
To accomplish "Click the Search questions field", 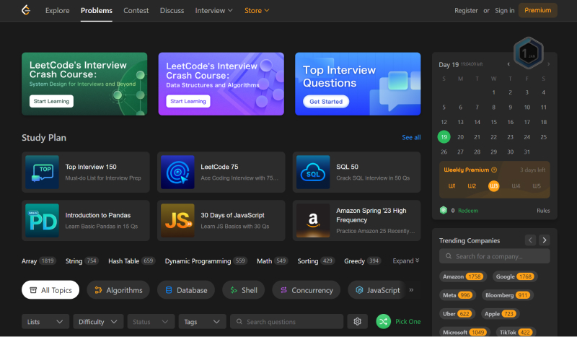I will 286,322.
